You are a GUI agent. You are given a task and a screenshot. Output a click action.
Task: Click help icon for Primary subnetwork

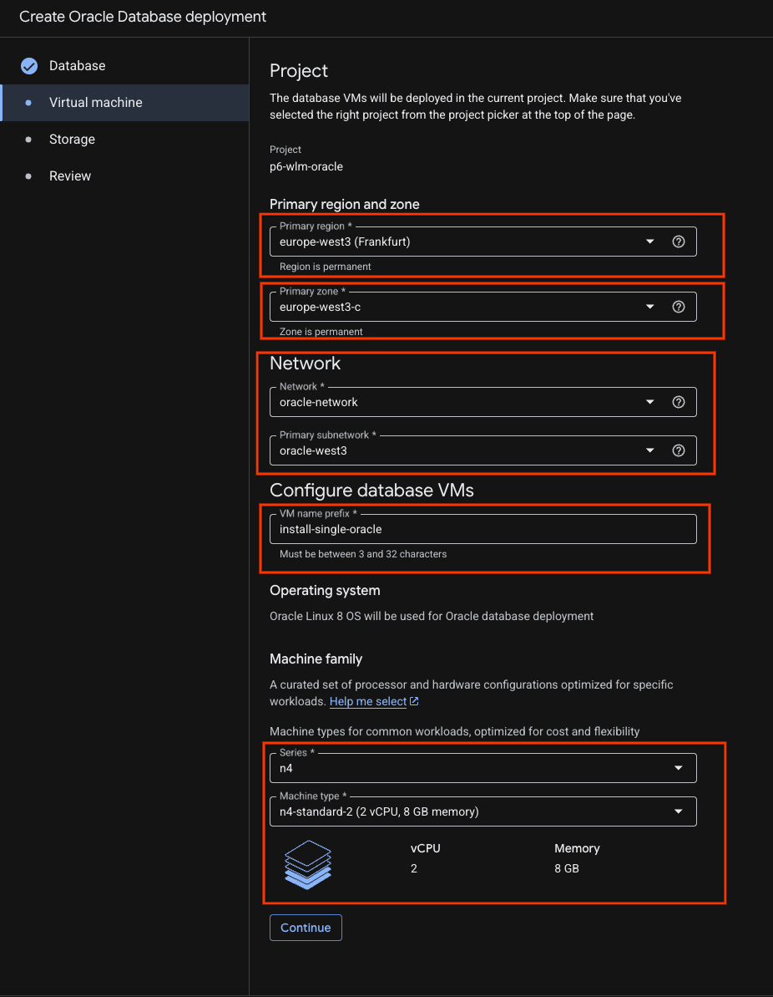pos(679,450)
